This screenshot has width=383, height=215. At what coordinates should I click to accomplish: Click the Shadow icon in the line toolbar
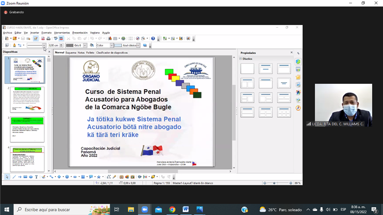pyautogui.click(x=145, y=46)
